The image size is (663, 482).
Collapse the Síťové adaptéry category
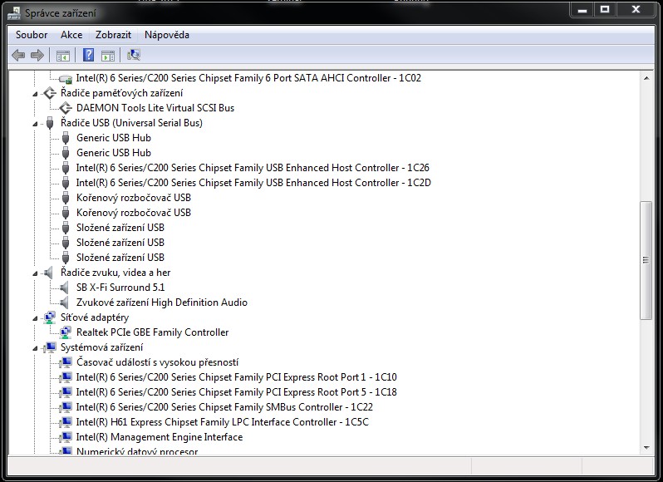click(x=36, y=317)
